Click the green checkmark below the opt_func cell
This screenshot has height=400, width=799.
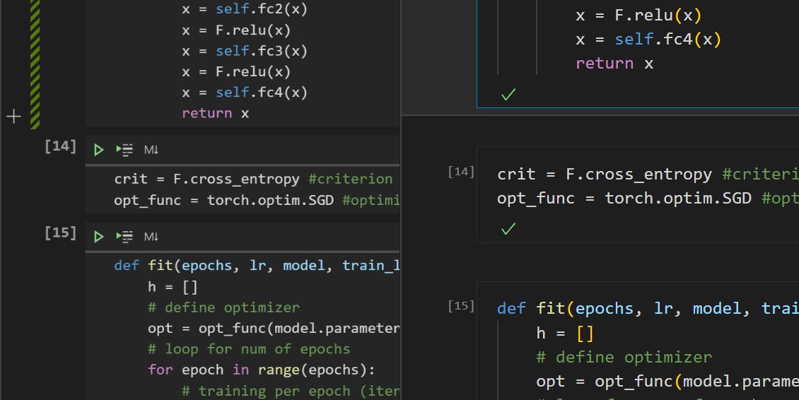(508, 228)
